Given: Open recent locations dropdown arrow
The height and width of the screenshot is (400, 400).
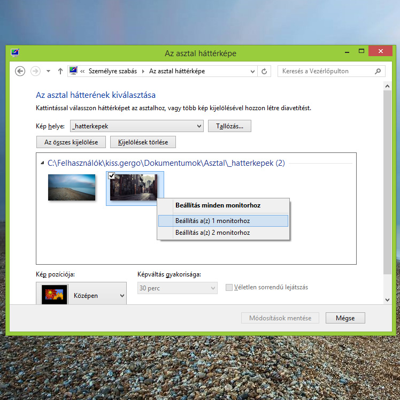Looking at the screenshot, I should click(49, 71).
